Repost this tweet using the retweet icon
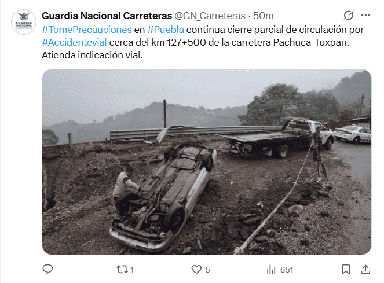Image resolution: width=384 pixels, height=283 pixels. pyautogui.click(x=122, y=270)
